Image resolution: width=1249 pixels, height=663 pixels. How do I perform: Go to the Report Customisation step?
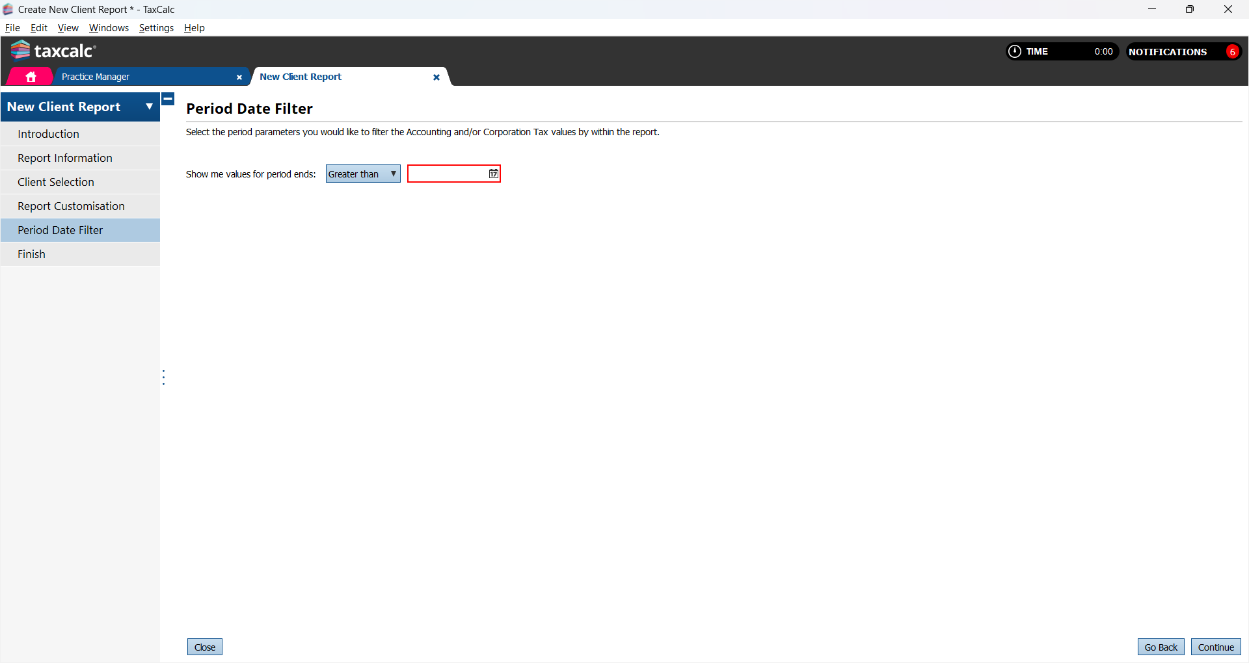[x=71, y=206]
